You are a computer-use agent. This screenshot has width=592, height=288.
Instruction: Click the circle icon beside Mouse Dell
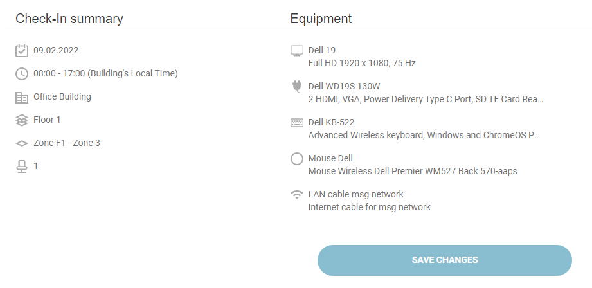(x=296, y=159)
